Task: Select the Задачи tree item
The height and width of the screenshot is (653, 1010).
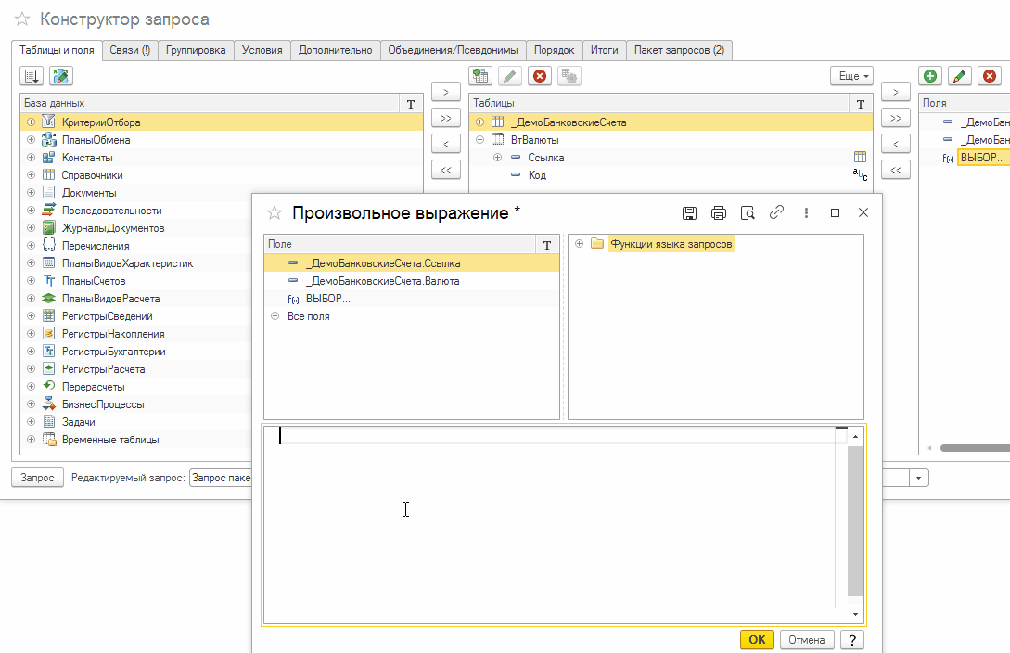Action: click(79, 422)
